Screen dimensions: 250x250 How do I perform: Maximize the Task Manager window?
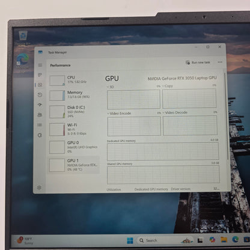click(x=208, y=47)
